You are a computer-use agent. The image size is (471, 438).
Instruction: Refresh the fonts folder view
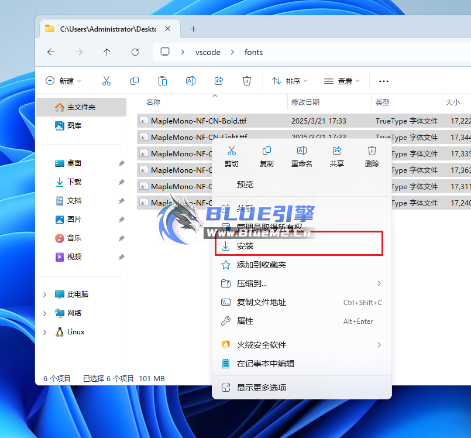pyautogui.click(x=135, y=52)
